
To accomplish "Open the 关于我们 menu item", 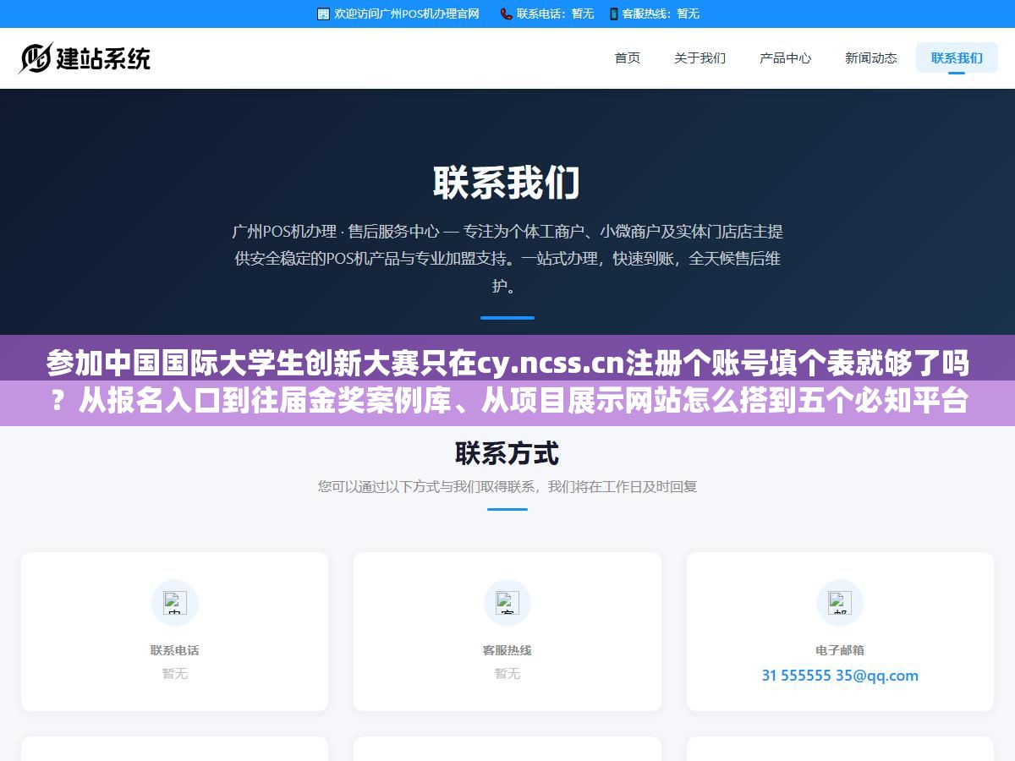I will 700,57.
